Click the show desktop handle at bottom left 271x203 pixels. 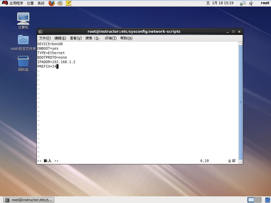click(1, 200)
